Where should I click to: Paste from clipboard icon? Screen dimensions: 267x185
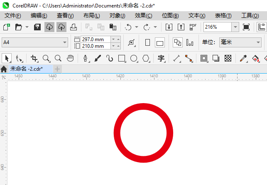click(113, 27)
